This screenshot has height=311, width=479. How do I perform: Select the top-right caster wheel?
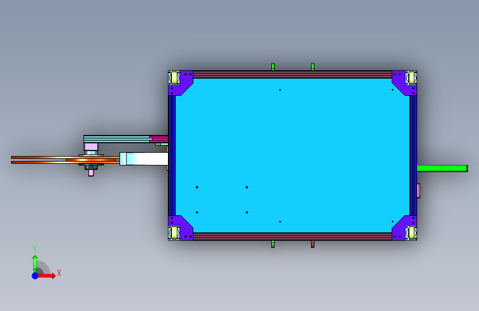411,78
